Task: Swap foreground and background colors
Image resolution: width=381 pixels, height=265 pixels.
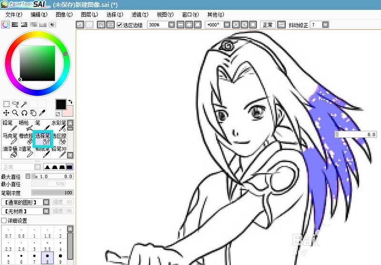Action: pyautogui.click(x=70, y=102)
